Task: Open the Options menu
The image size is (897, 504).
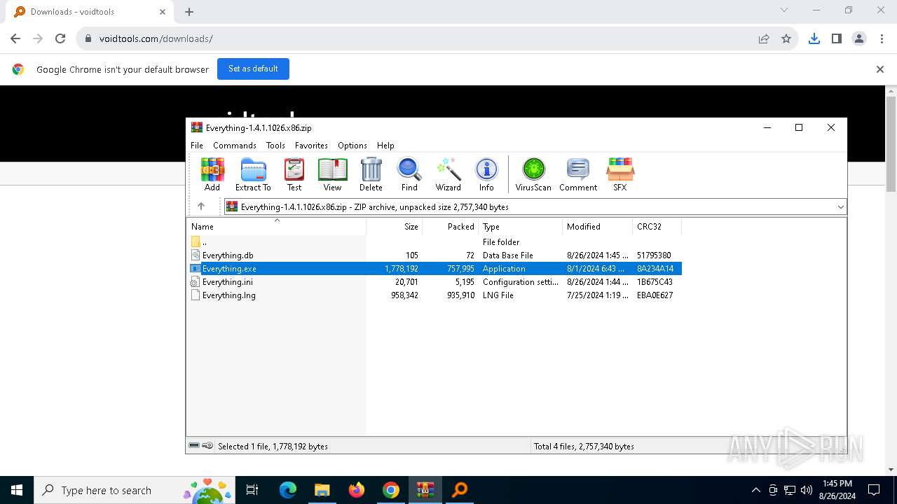Action: point(352,146)
